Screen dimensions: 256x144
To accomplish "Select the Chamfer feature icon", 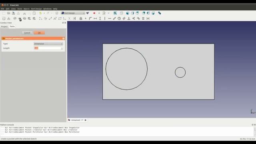I will [x=34, y=18].
